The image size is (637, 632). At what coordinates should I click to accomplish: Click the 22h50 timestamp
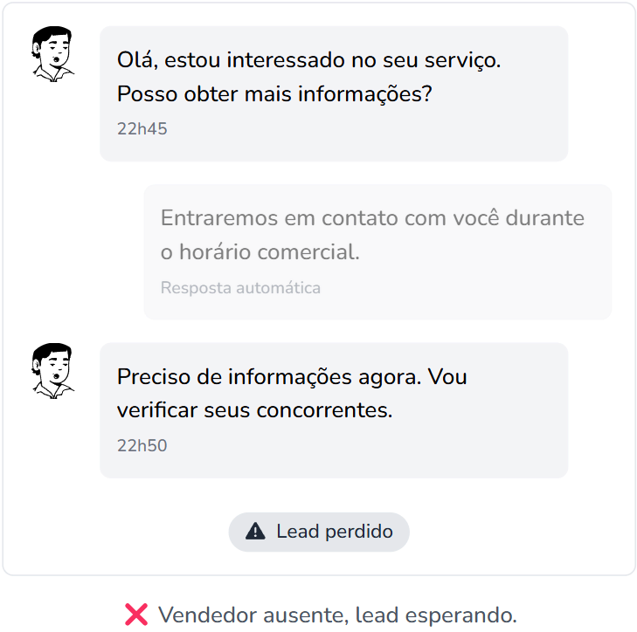pos(142,446)
